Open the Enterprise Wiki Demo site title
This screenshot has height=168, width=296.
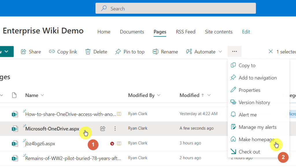[43, 31]
